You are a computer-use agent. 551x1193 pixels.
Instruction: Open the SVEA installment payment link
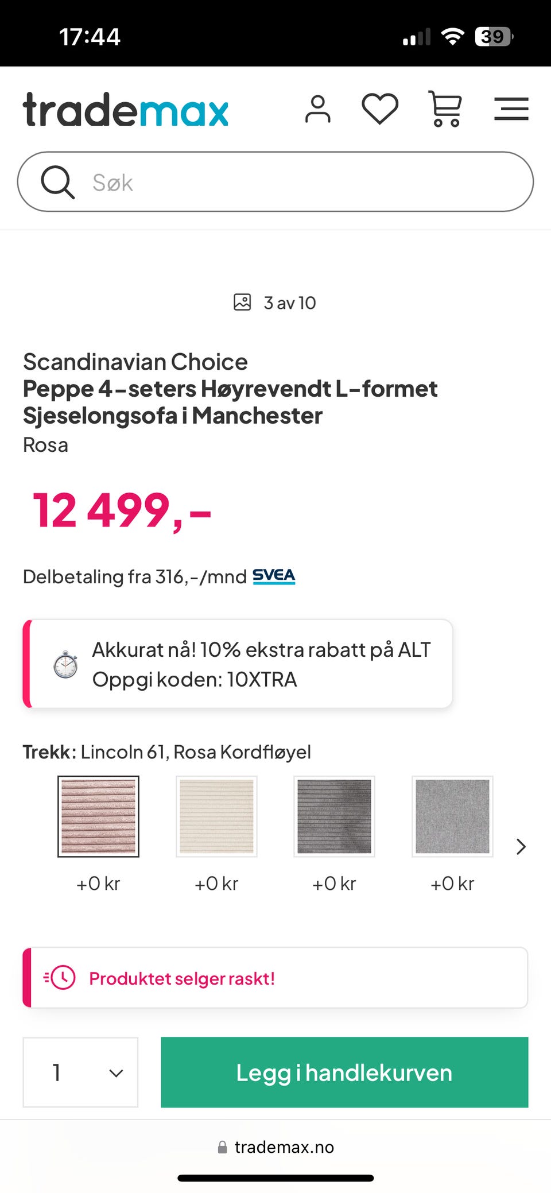274,576
